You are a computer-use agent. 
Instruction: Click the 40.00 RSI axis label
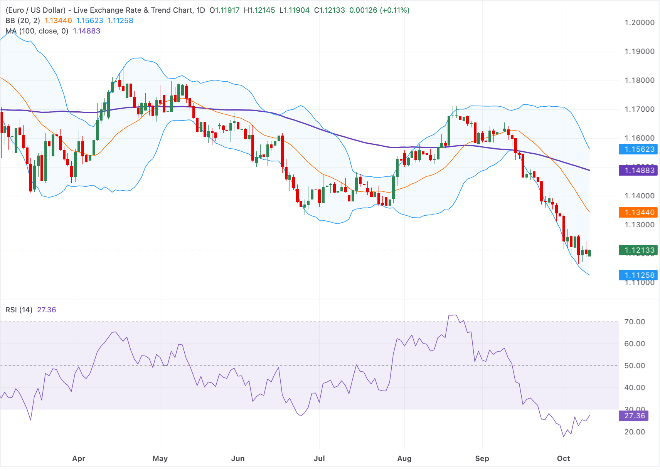[635, 387]
